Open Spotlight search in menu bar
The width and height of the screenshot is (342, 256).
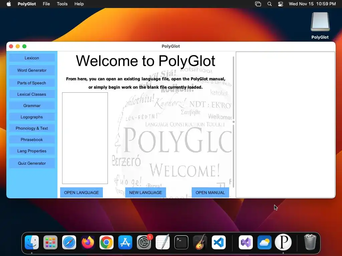[270, 4]
